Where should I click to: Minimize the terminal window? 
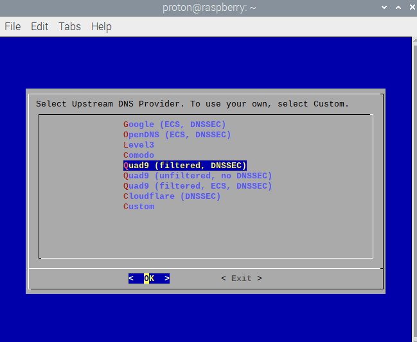384,8
